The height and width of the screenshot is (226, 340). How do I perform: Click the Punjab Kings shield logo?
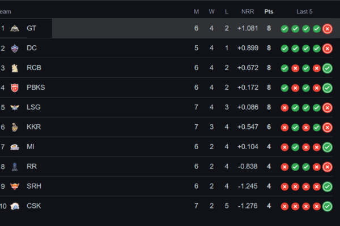click(x=15, y=88)
